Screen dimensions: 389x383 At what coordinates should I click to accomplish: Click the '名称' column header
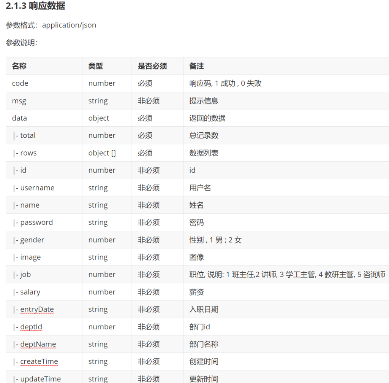point(19,66)
